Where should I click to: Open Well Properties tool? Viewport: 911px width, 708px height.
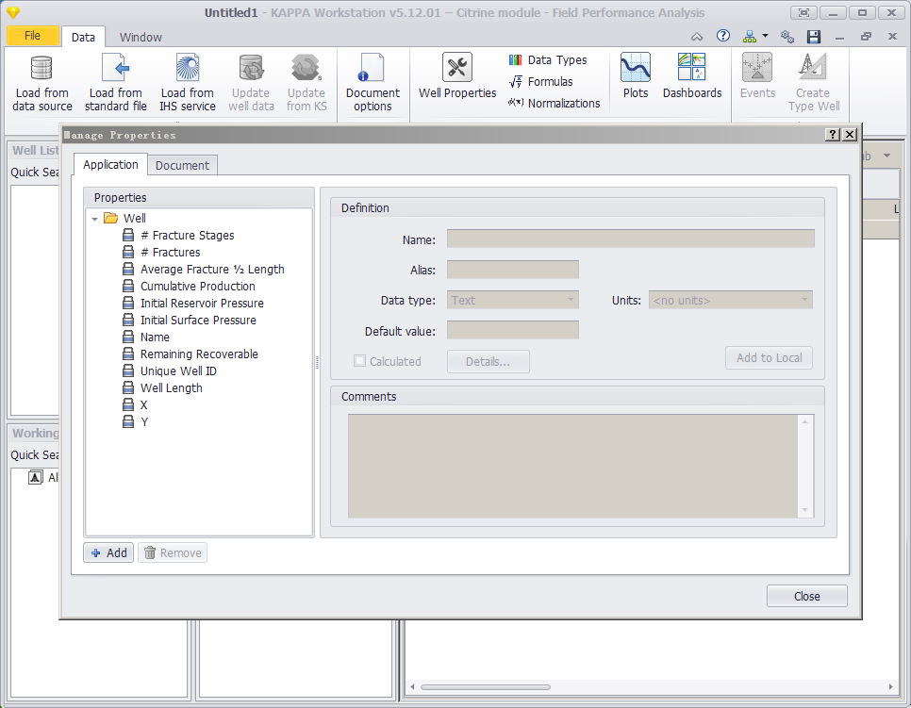[457, 76]
